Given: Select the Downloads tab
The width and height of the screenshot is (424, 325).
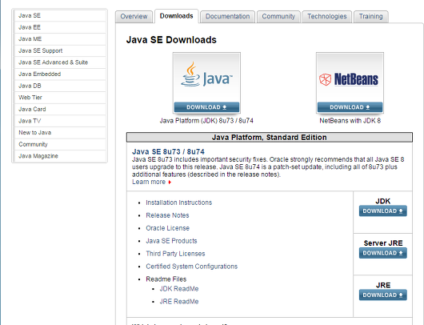Looking at the screenshot, I should tap(176, 16).
